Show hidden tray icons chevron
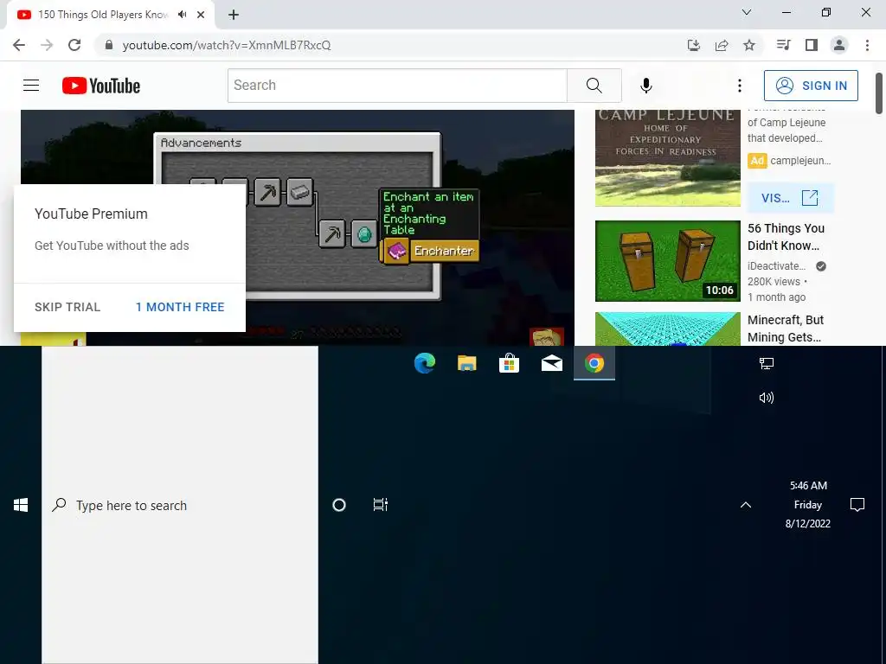Viewport: 886px width, 664px height. point(746,505)
